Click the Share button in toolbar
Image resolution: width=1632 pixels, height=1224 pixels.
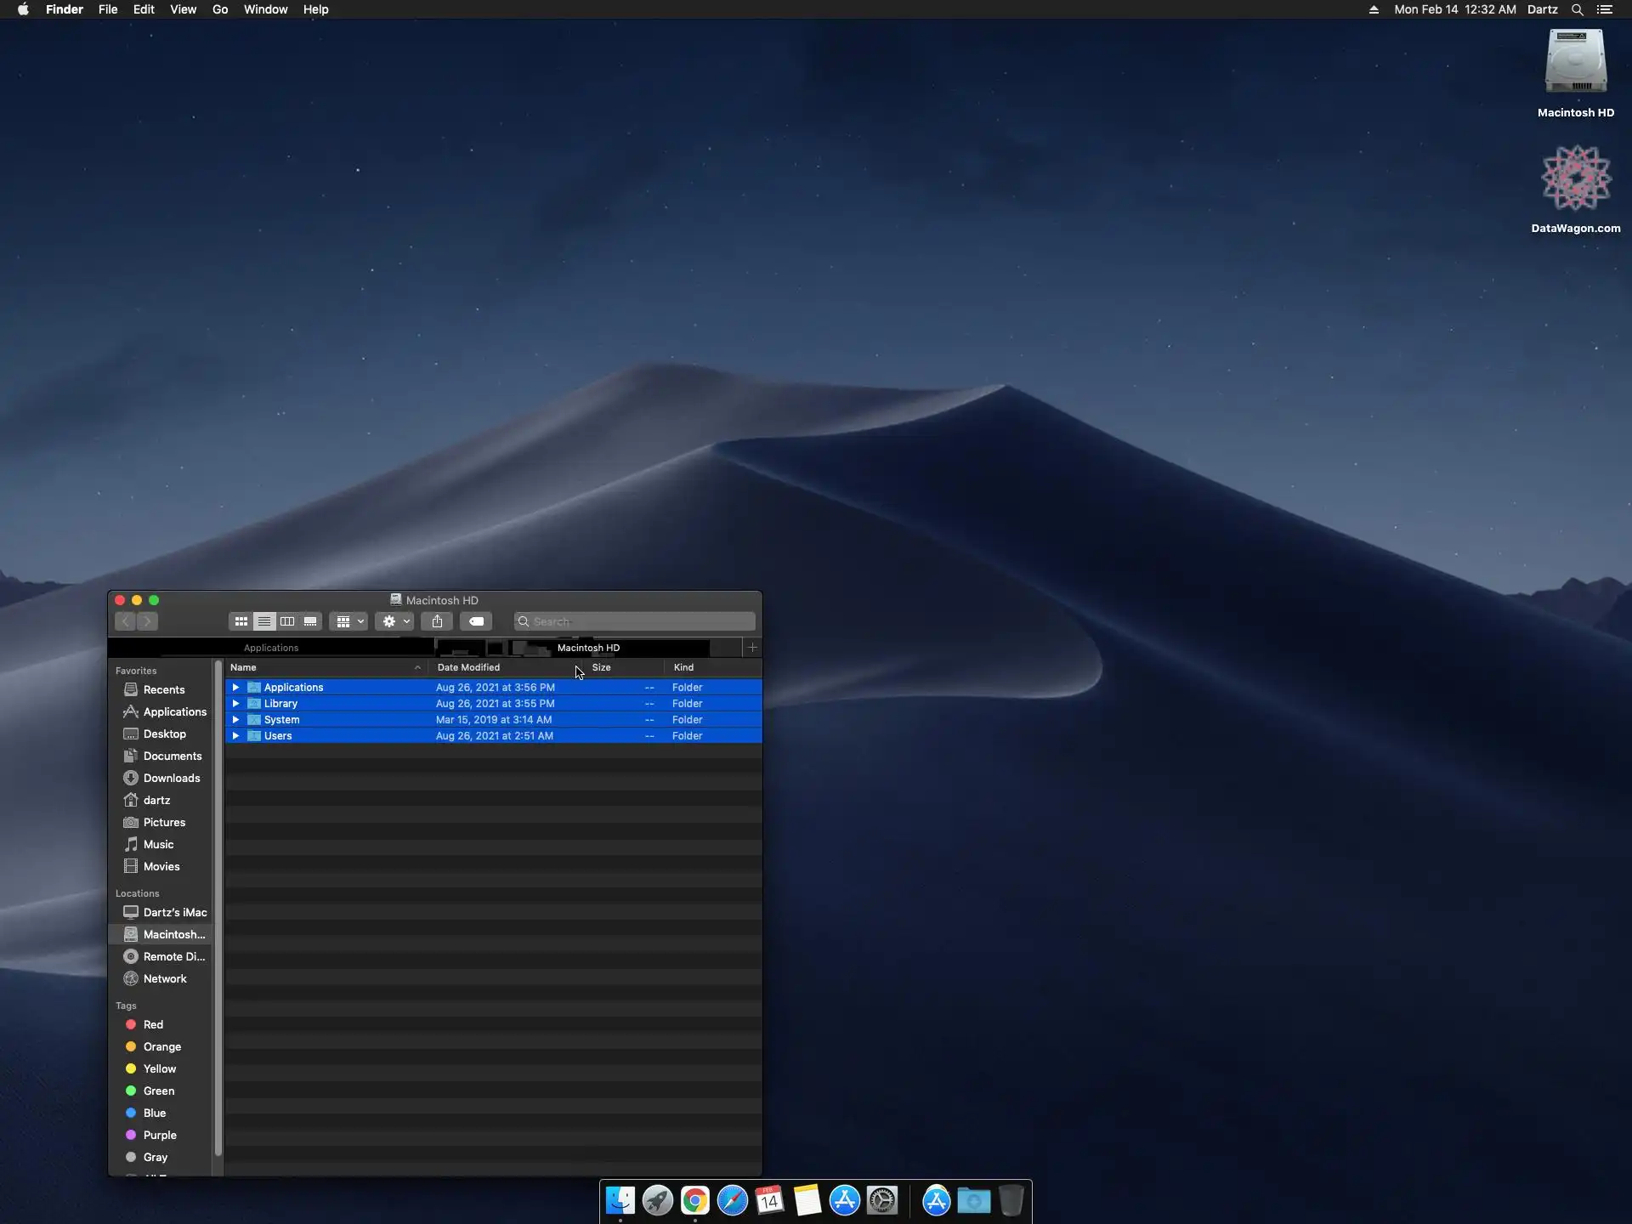coord(437,621)
